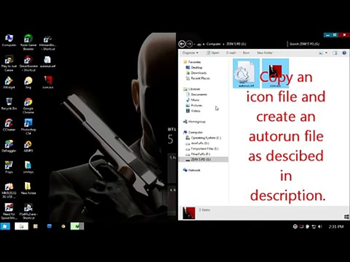Open the view options dropdown arrow
Image resolution: width=350 pixels, height=262 pixels.
coord(326,53)
